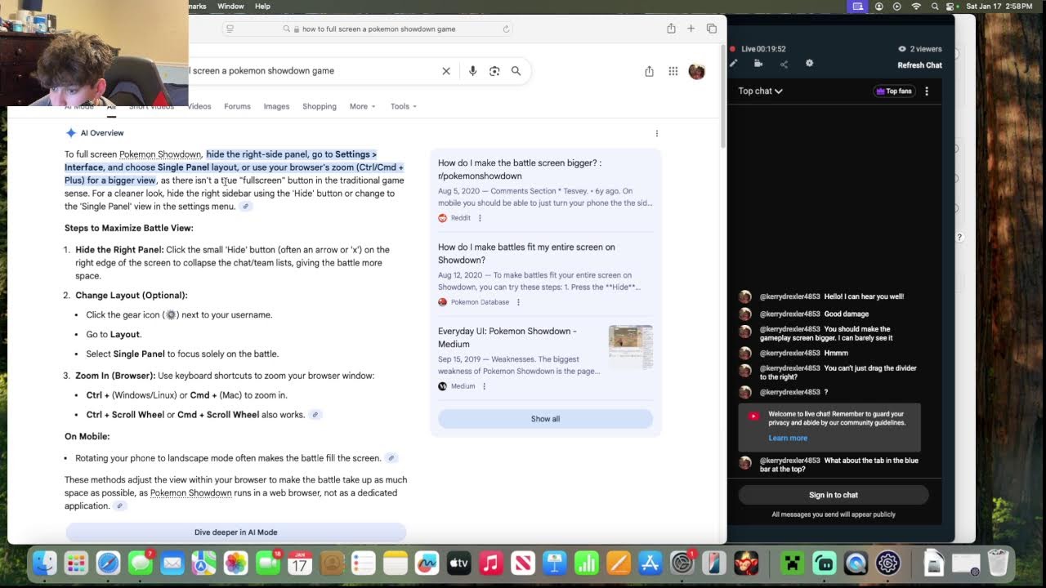Open live chat three-dot menu
1046x588 pixels.
coord(927,91)
